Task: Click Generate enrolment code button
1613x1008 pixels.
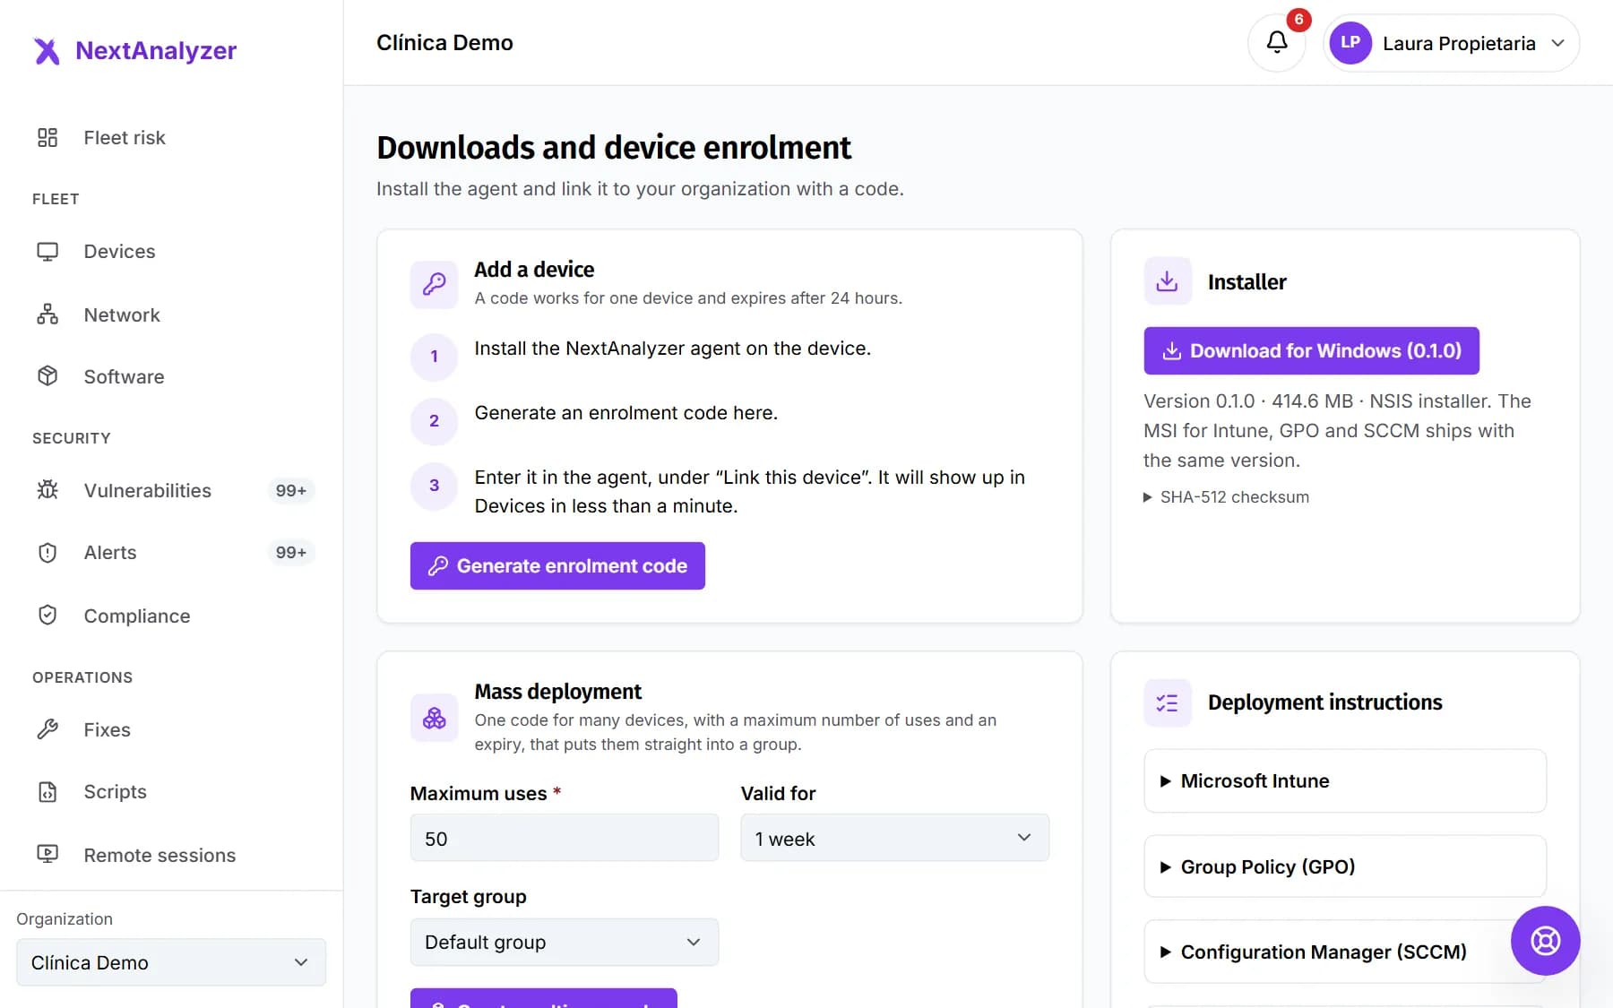Action: click(557, 565)
